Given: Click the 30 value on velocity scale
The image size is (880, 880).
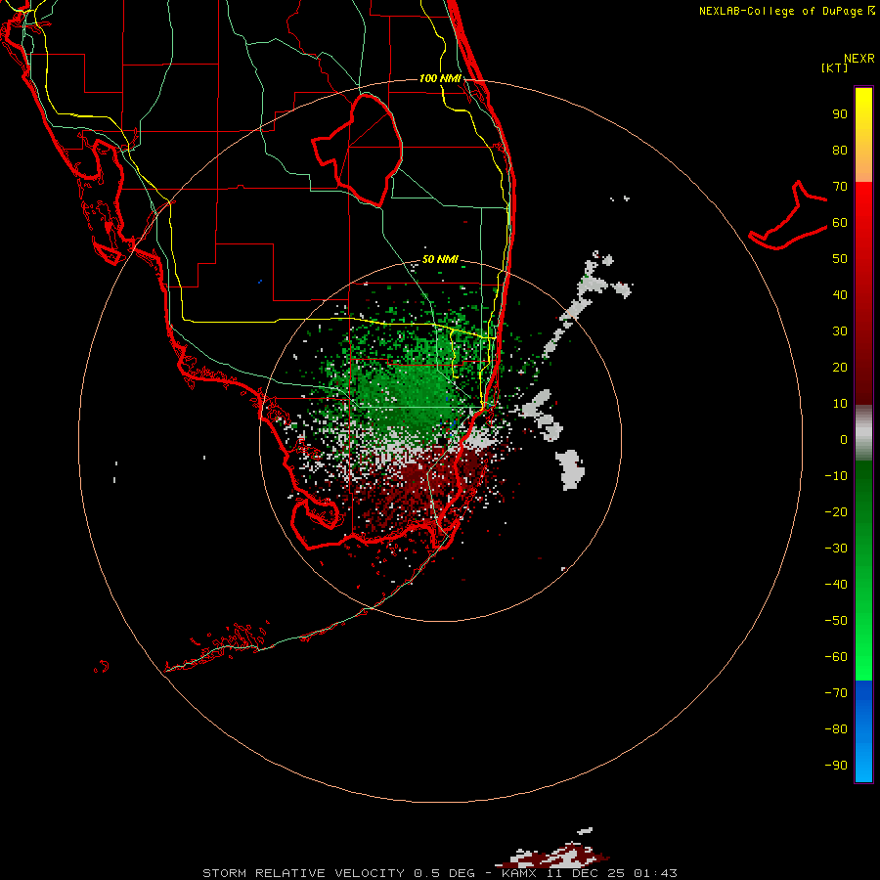Looking at the screenshot, I should click(x=840, y=331).
